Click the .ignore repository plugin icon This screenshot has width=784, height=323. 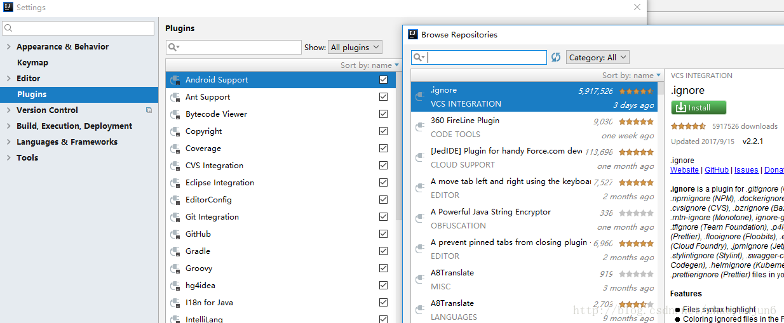point(419,96)
